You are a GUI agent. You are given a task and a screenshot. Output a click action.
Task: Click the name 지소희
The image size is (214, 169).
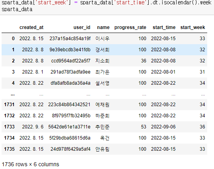pyautogui.click(x=102, y=61)
